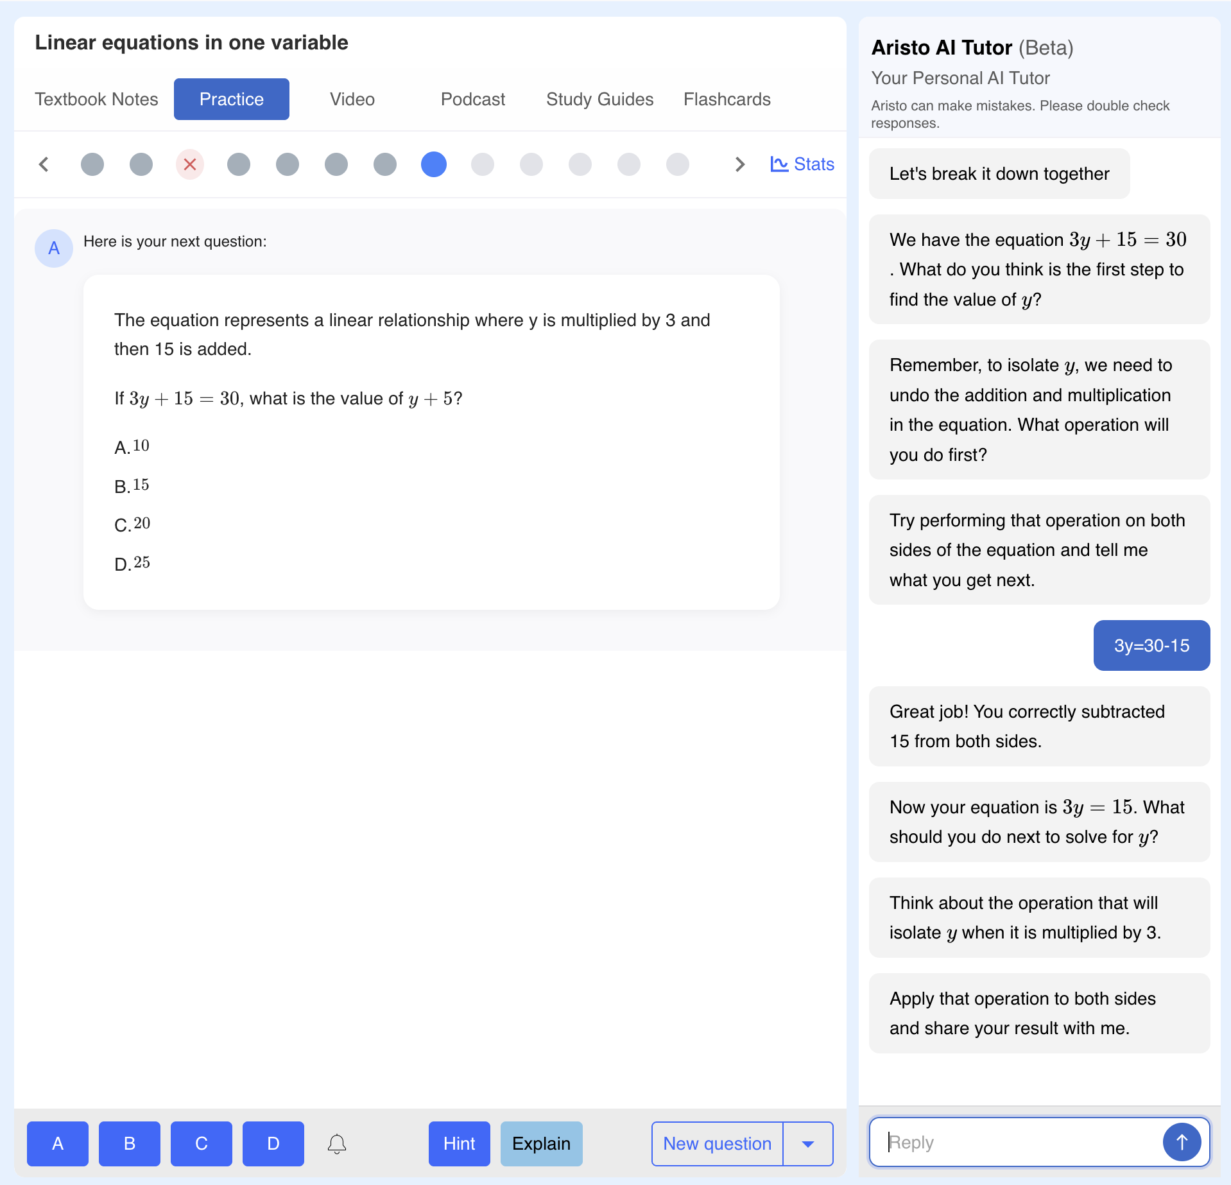Choose answer A

click(x=58, y=1143)
